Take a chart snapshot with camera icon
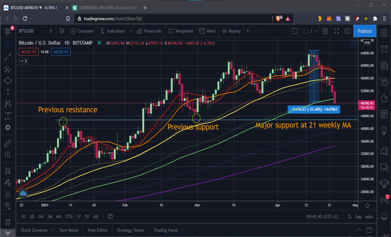The width and height of the screenshot is (391, 237). pyautogui.click(x=348, y=31)
